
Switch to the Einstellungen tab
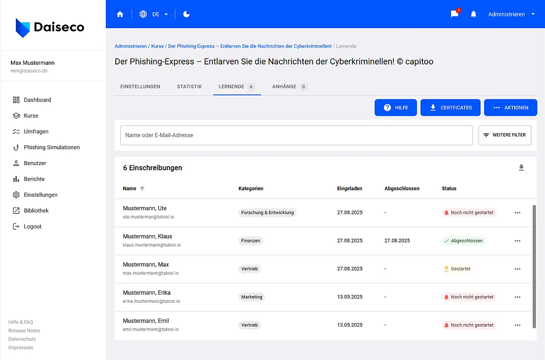[140, 86]
